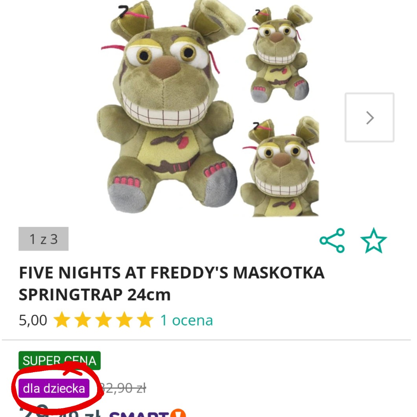Viewport: 417px width, 417px height.
Task: Click the second yellow rating star
Action: (x=83, y=320)
